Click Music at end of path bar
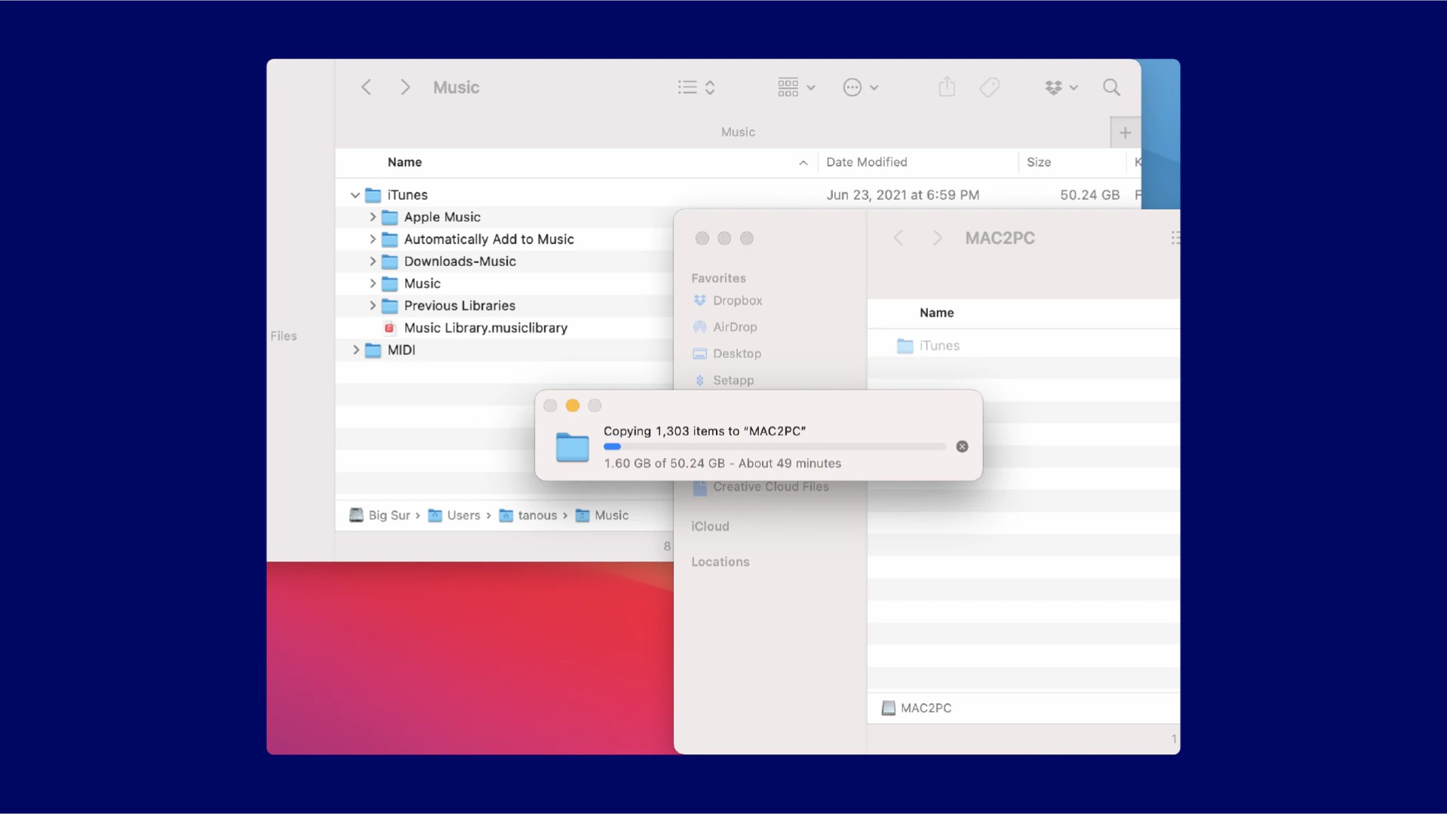The width and height of the screenshot is (1447, 814). coord(602,516)
